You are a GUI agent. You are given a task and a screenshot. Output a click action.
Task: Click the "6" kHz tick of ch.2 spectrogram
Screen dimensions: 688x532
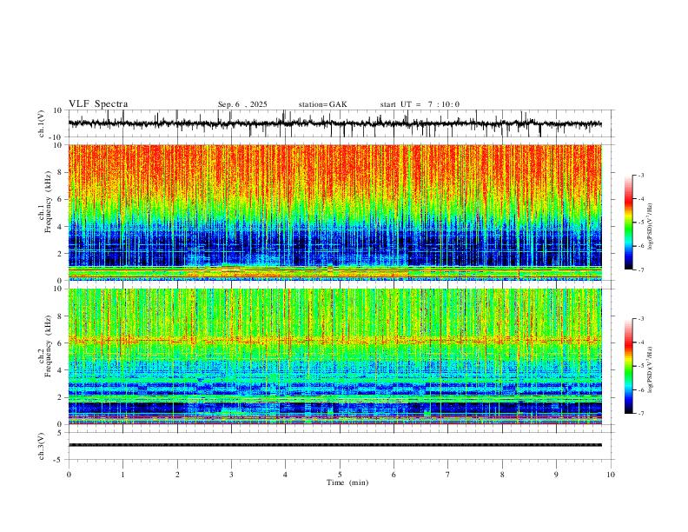[x=61, y=343]
